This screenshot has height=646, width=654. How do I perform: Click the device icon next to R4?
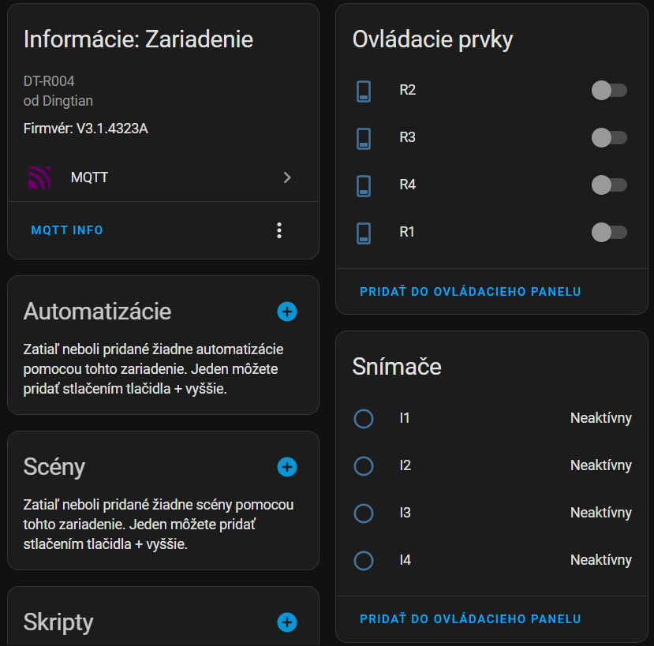point(364,185)
